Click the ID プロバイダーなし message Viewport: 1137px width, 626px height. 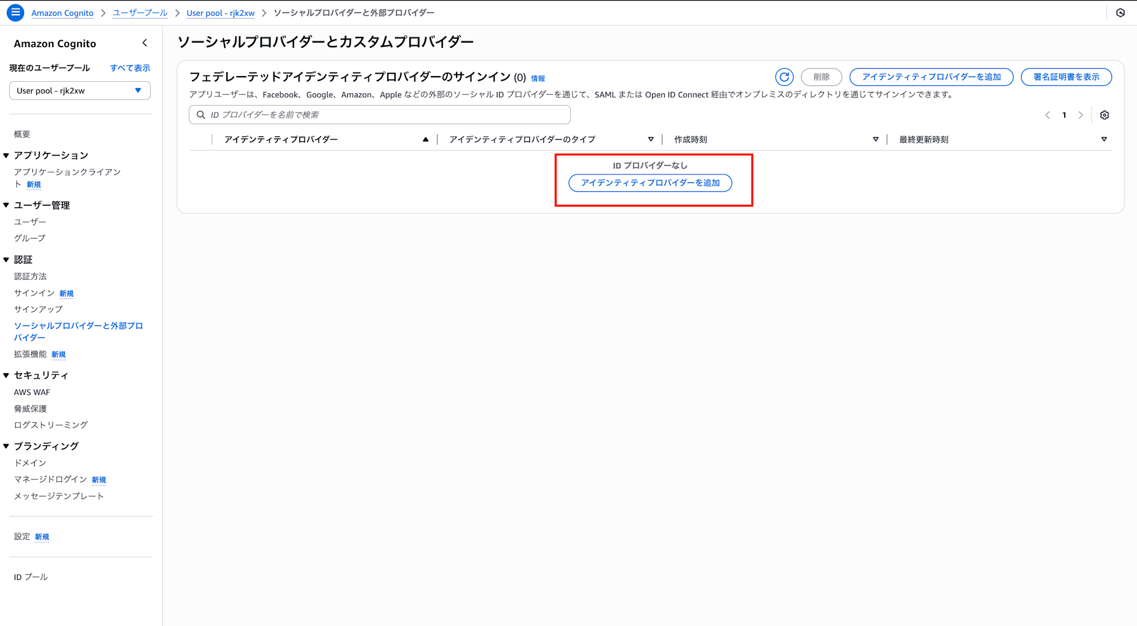(650, 165)
